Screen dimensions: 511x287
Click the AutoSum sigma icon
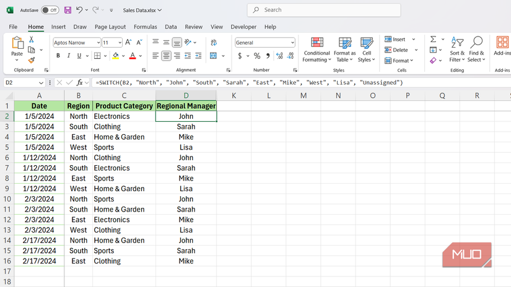[x=434, y=40]
